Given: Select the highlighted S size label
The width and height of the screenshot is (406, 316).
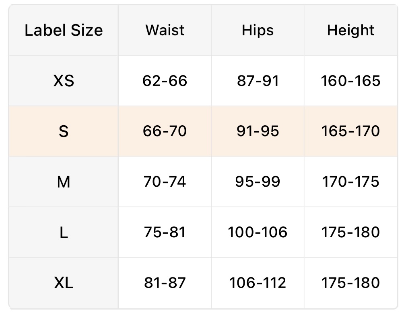Looking at the screenshot, I should [x=64, y=131].
